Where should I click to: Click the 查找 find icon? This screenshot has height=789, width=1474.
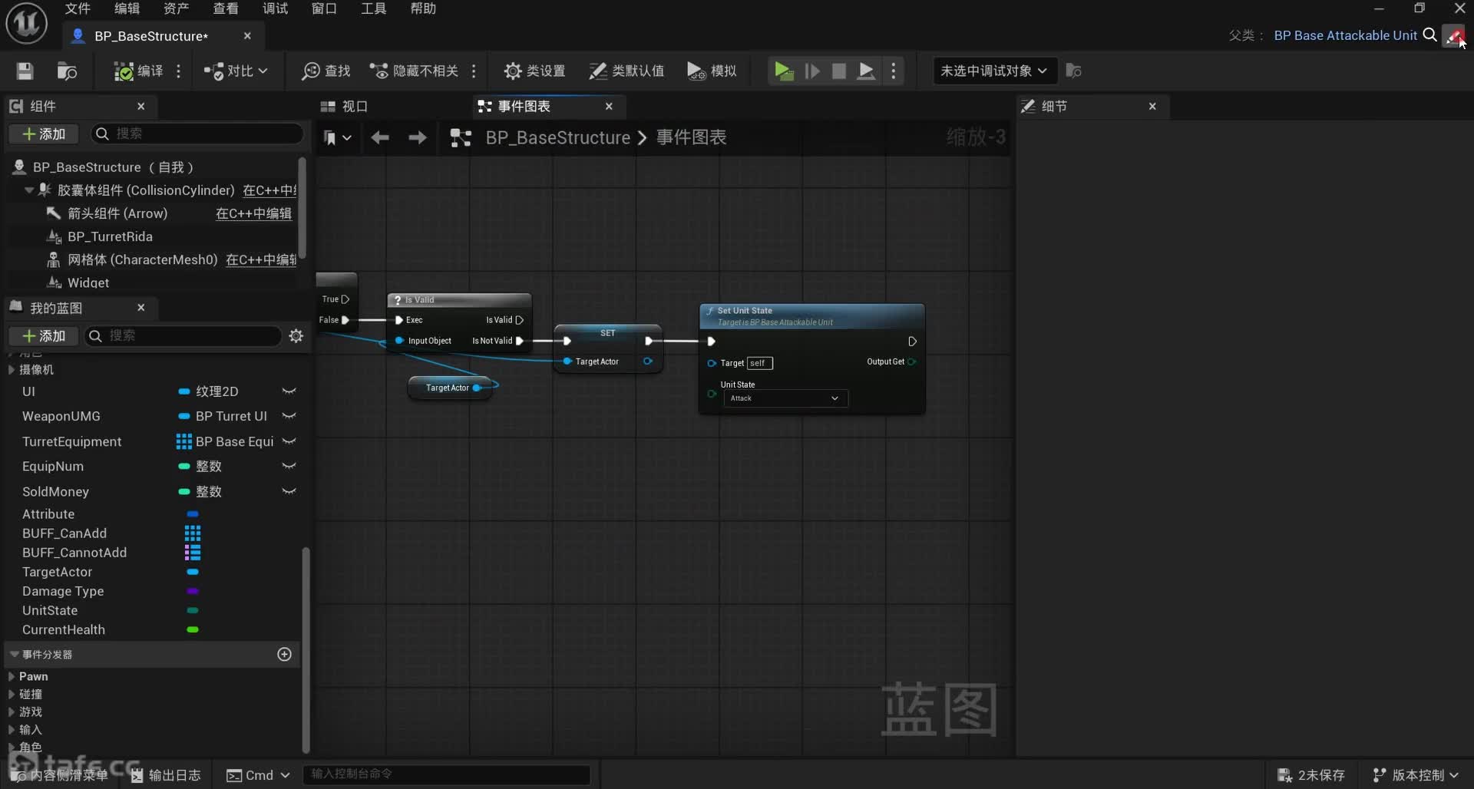(x=326, y=71)
